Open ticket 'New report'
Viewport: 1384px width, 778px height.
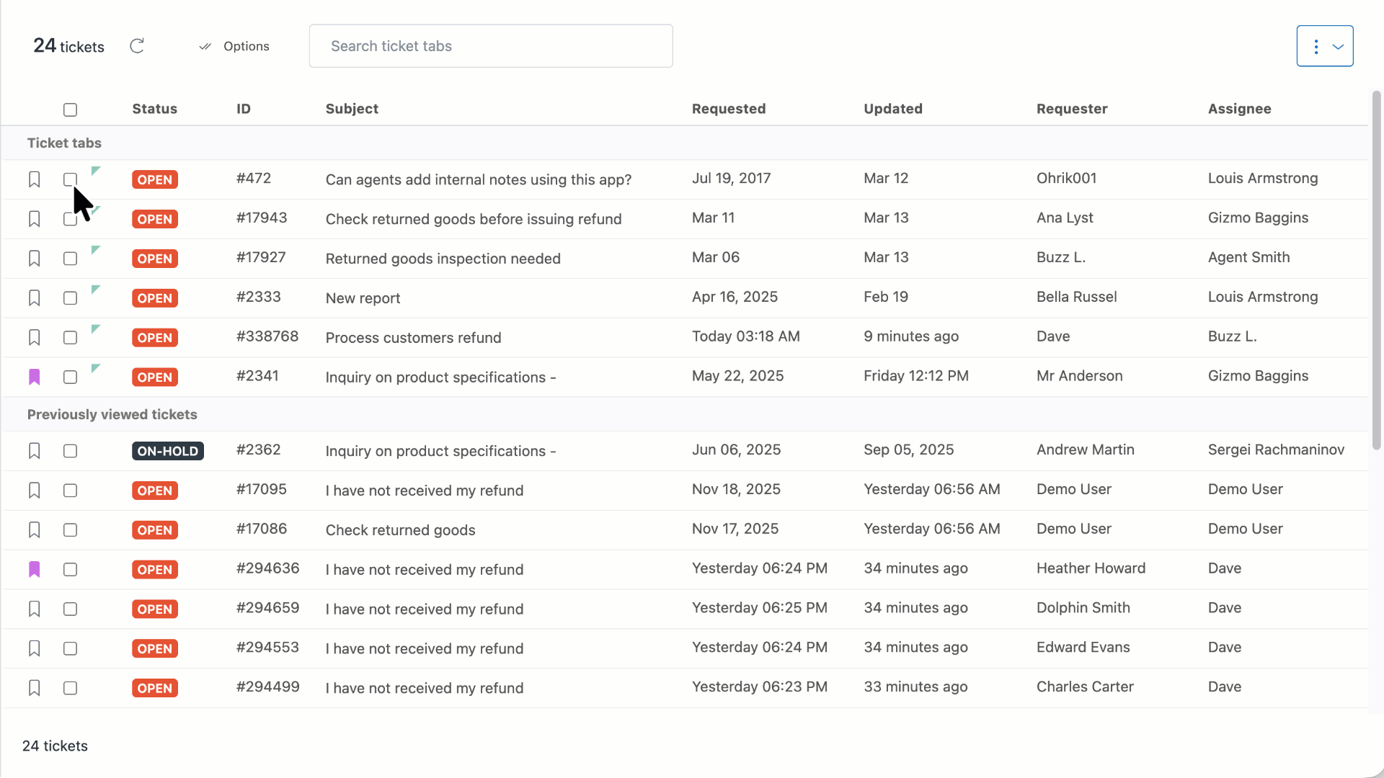(x=363, y=298)
